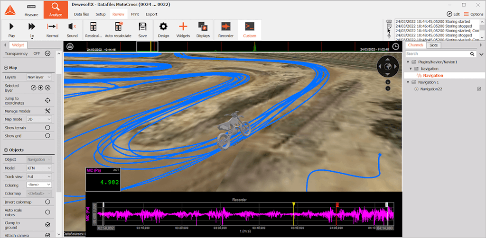Viewport: 486px width, 238px height.
Task: Collapse the Objects section
Action: pyautogui.click(x=6, y=150)
